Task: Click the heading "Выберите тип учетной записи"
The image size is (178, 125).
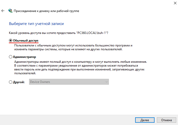Action: pyautogui.click(x=36, y=24)
